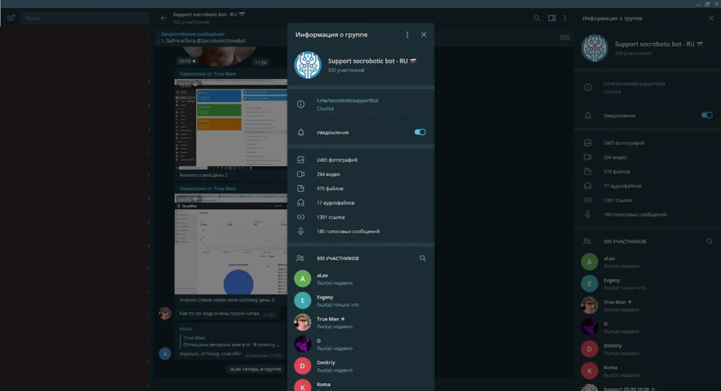This screenshot has height=391, width=721.
Task: Select Dmitriy in the right sidebar members
Action: [648, 349]
